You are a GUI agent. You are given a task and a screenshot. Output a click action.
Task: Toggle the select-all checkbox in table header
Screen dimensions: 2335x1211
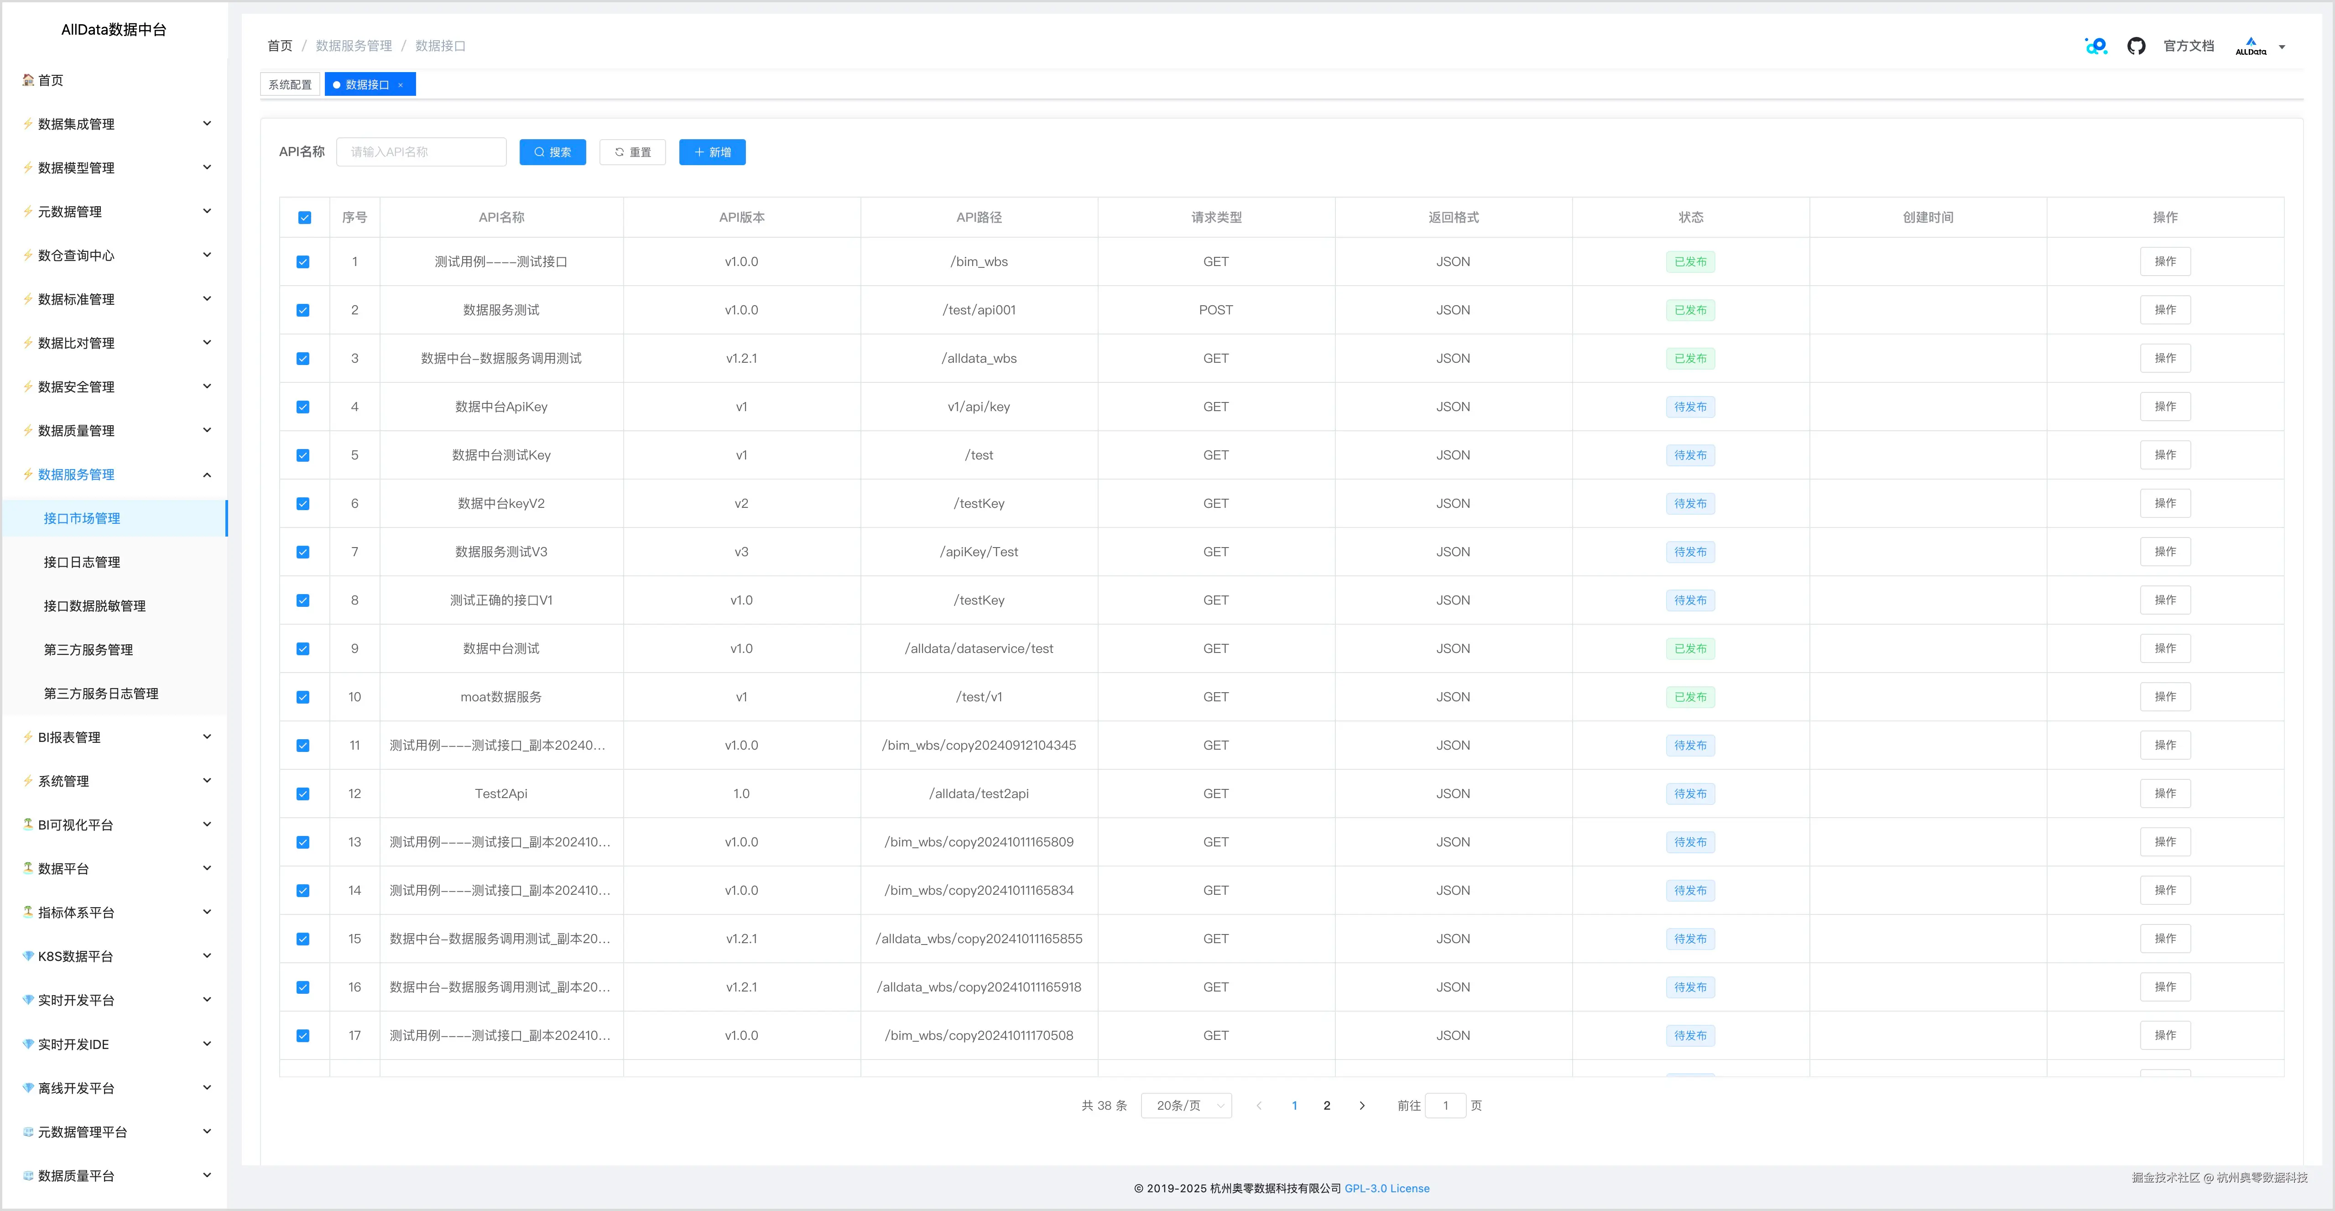[305, 218]
